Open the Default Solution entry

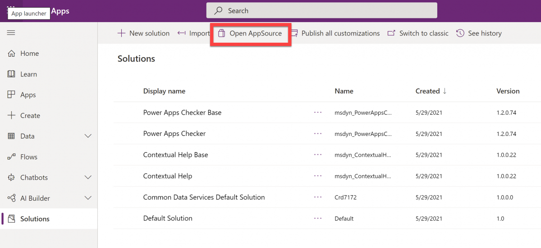(168, 218)
